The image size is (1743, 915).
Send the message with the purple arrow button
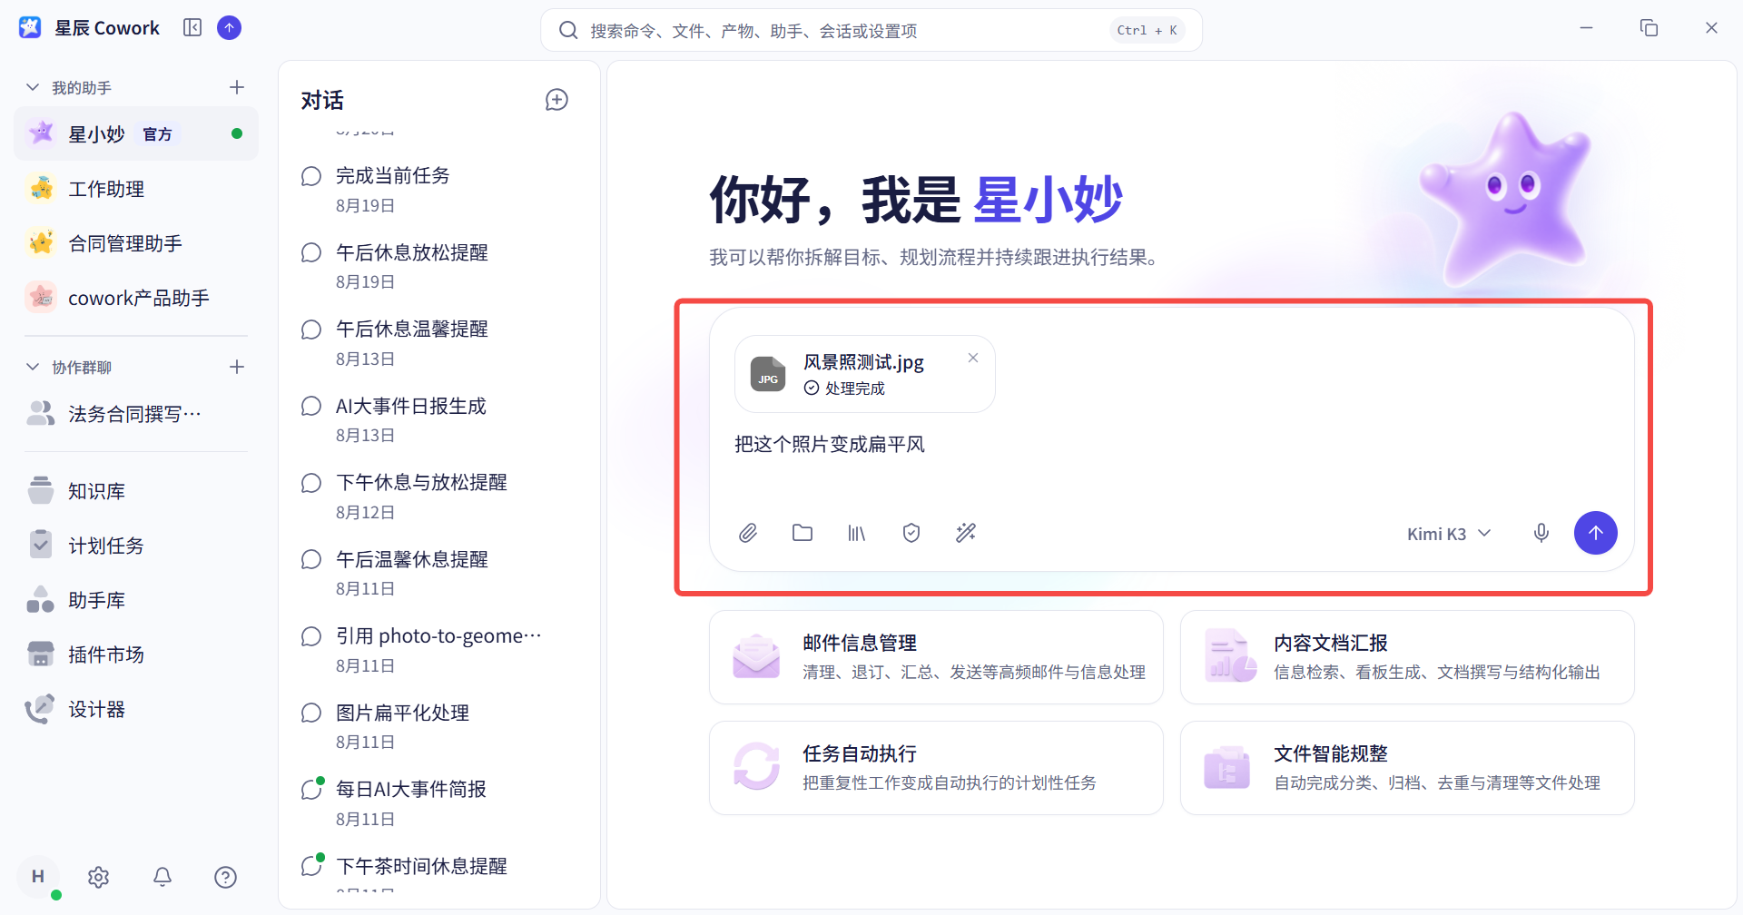pyautogui.click(x=1596, y=533)
